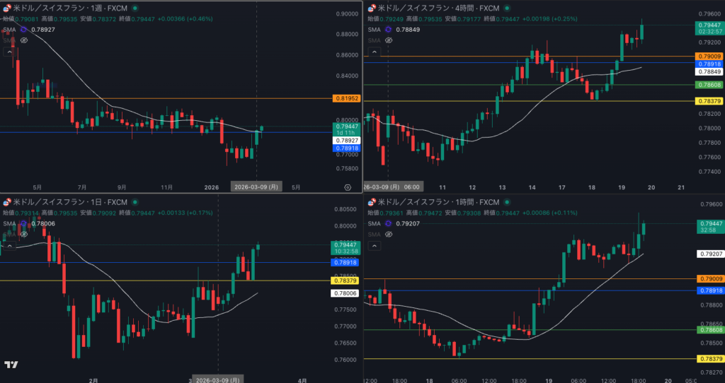Click market status dot on weekly chart
The width and height of the screenshot is (725, 383).
coord(135,8)
